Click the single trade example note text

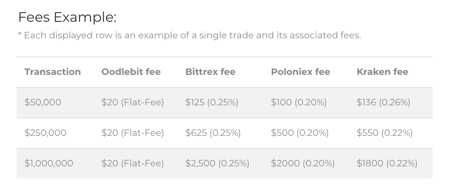coord(189,35)
